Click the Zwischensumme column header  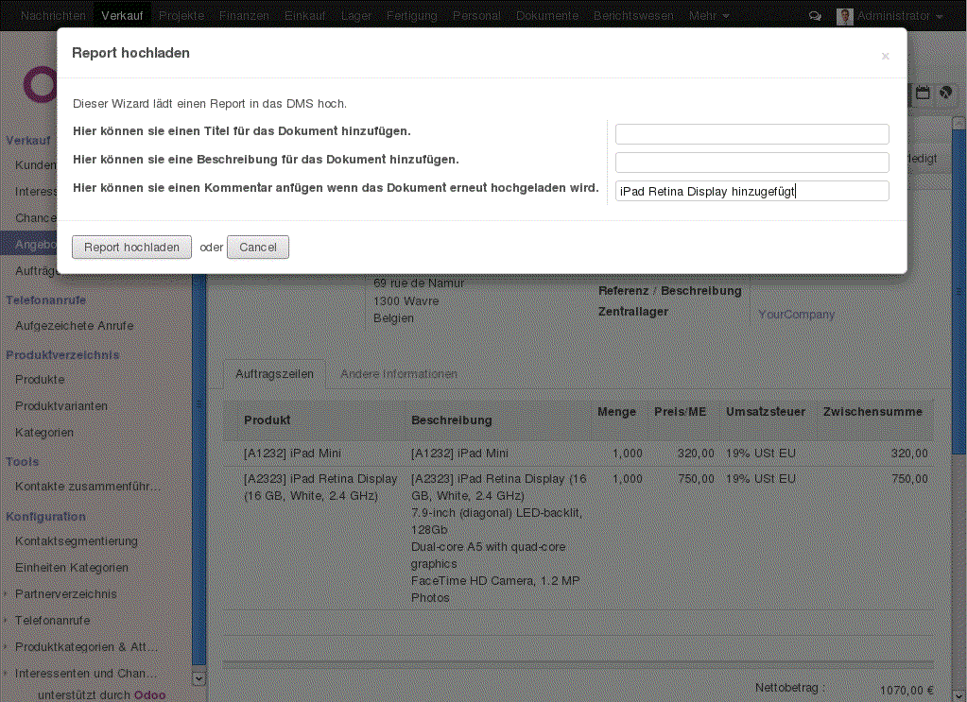coord(872,412)
